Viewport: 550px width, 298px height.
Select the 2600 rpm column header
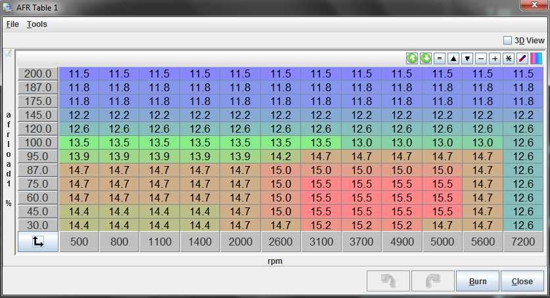(281, 242)
